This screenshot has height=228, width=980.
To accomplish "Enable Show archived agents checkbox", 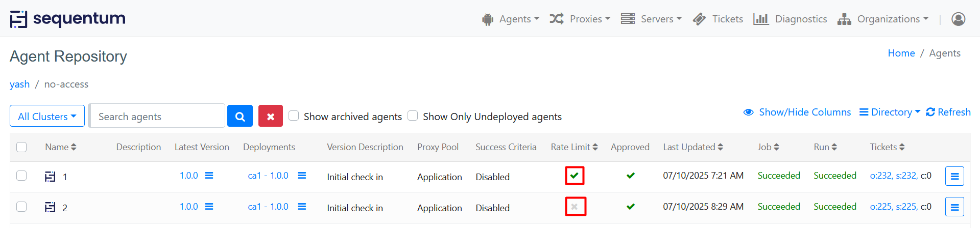I will (294, 116).
